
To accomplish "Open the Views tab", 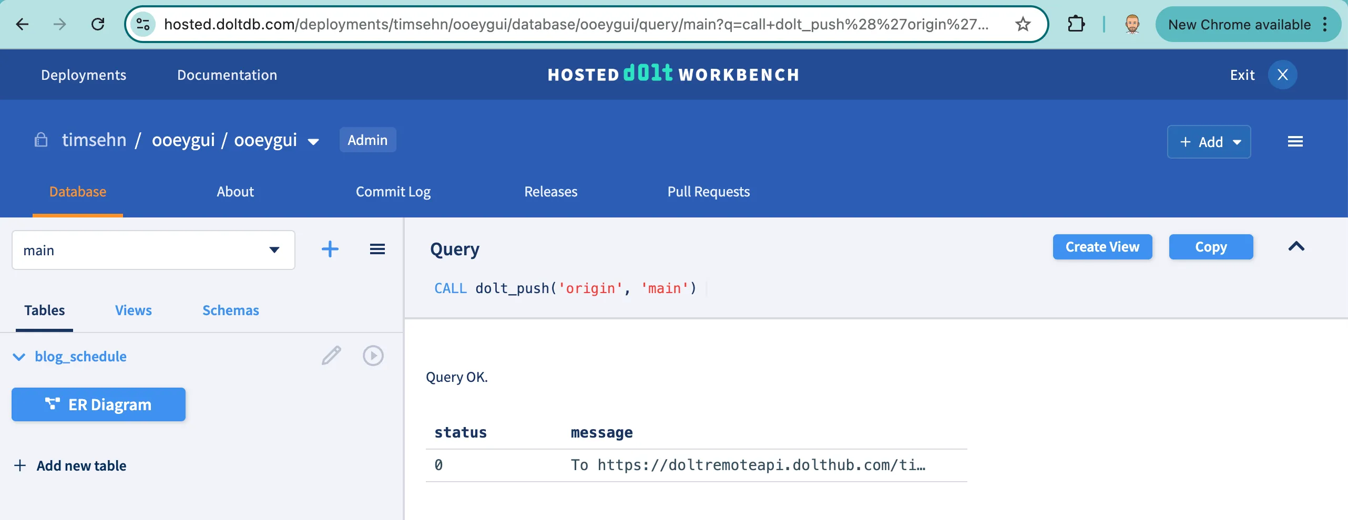I will click(133, 310).
